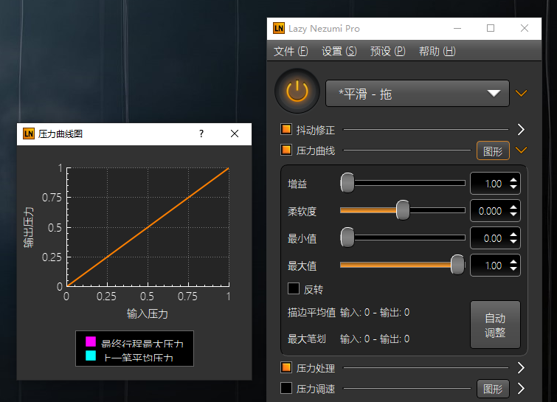The height and width of the screenshot is (402, 557).
Task: Click the orange chevron beside preset dropdown
Action: [521, 93]
